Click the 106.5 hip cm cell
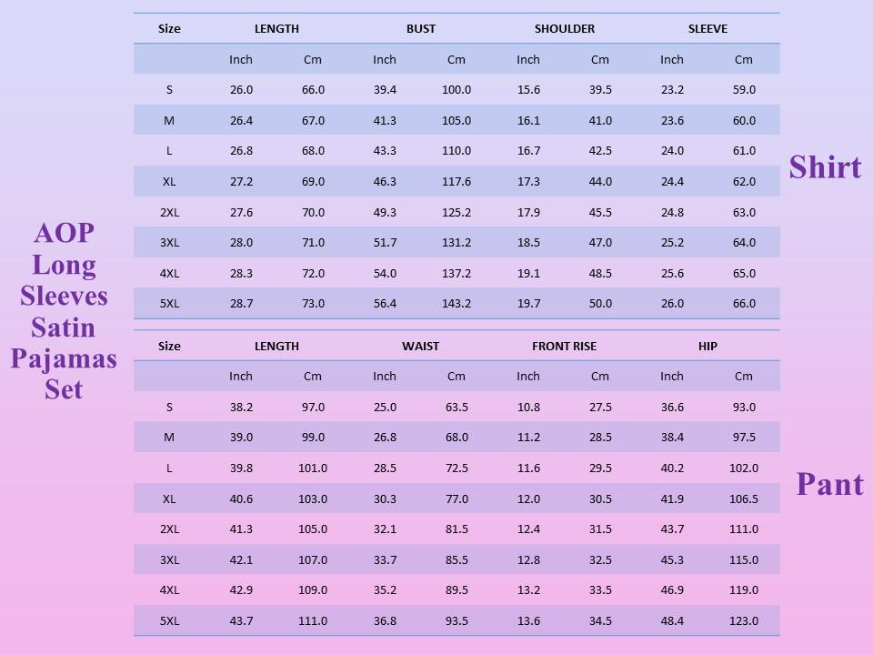Image resolution: width=873 pixels, height=655 pixels. 744,499
